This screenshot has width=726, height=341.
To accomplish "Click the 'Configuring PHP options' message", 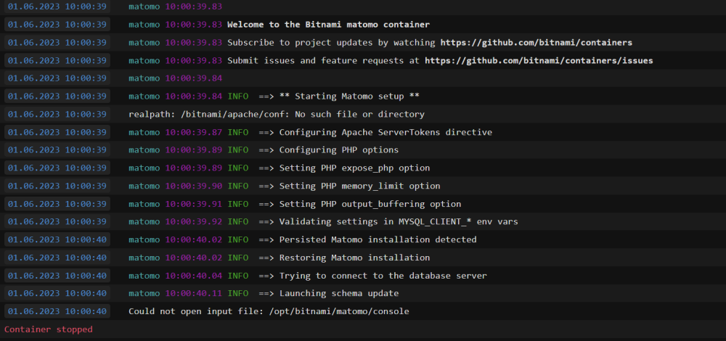I will pos(338,150).
